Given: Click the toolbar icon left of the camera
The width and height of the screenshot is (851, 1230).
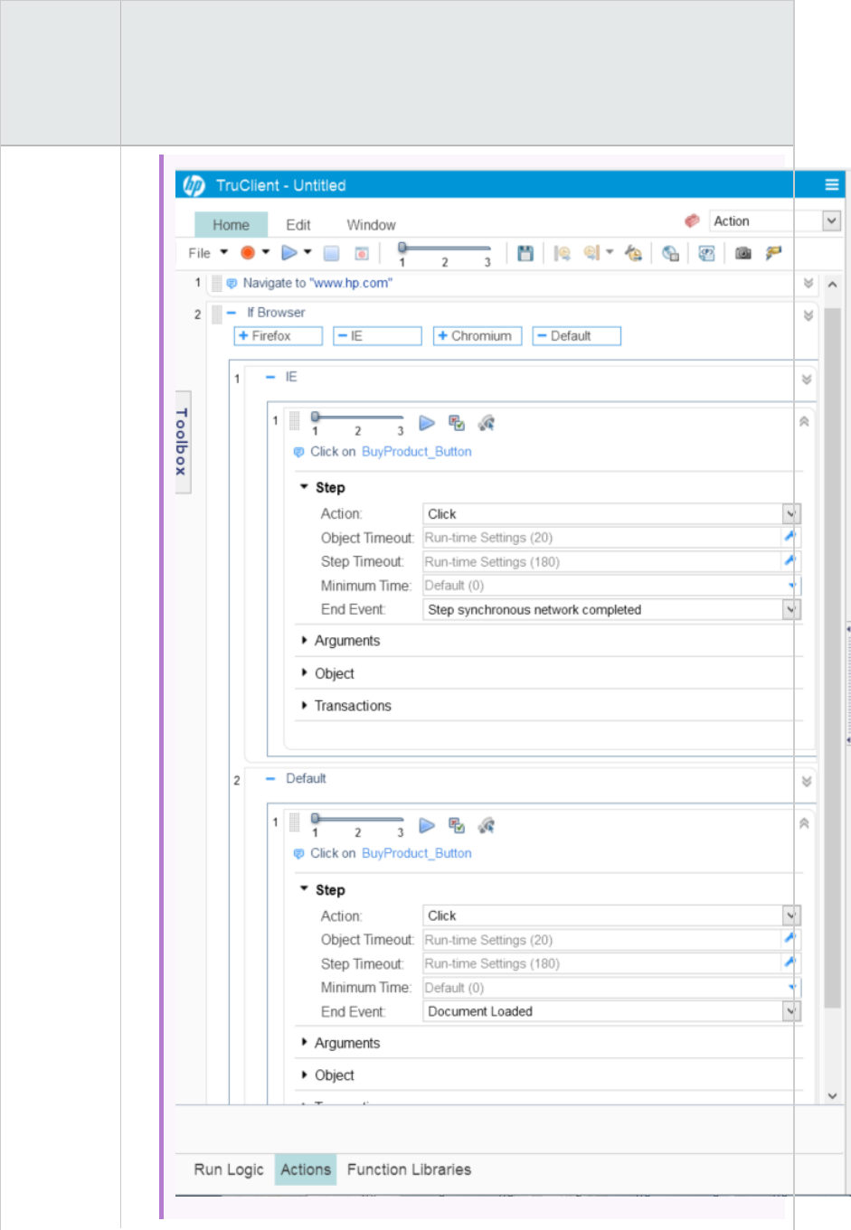Looking at the screenshot, I should tap(706, 253).
